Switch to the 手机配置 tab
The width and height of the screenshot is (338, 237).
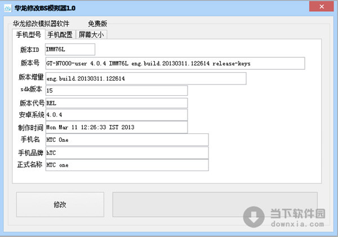[60, 35]
